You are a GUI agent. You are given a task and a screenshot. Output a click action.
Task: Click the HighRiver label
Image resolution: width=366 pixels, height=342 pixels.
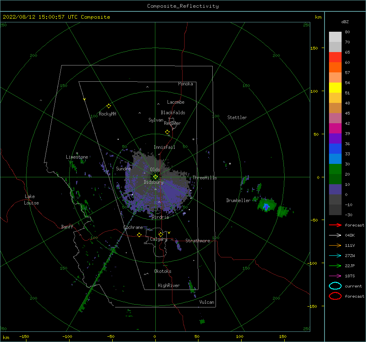point(169,285)
